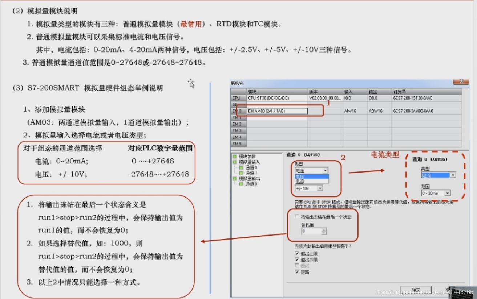
Task: Open the 0 - 20ma 范围 dropdown
Action: pyautogui.click(x=436, y=193)
